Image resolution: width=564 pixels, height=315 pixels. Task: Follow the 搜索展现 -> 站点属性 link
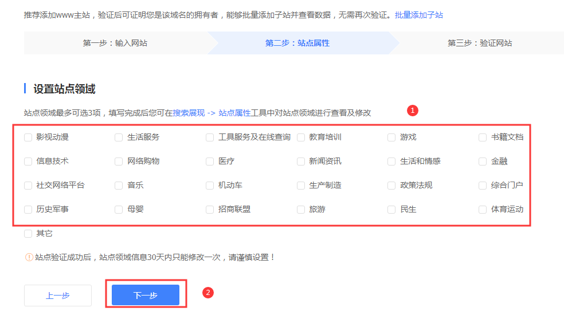click(212, 113)
